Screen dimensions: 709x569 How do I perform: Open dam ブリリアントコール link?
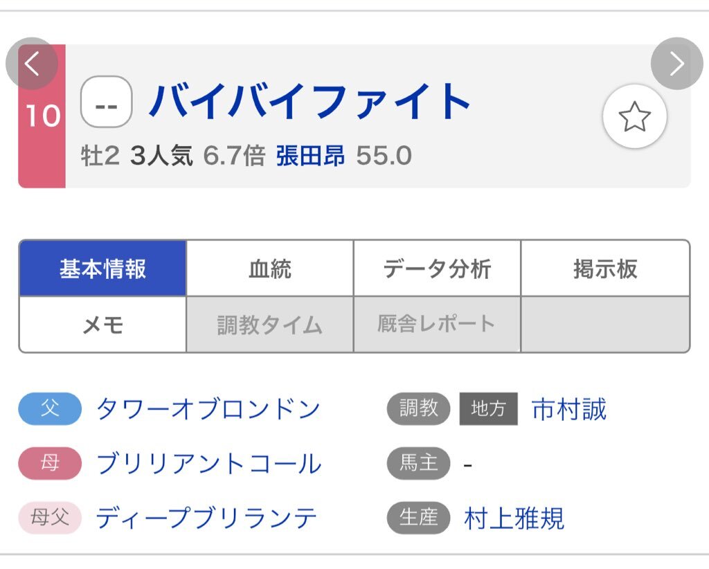209,464
